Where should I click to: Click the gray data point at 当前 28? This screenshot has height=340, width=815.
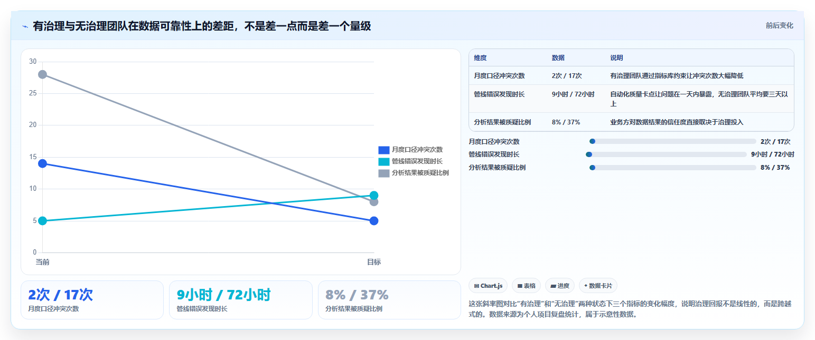42,74
